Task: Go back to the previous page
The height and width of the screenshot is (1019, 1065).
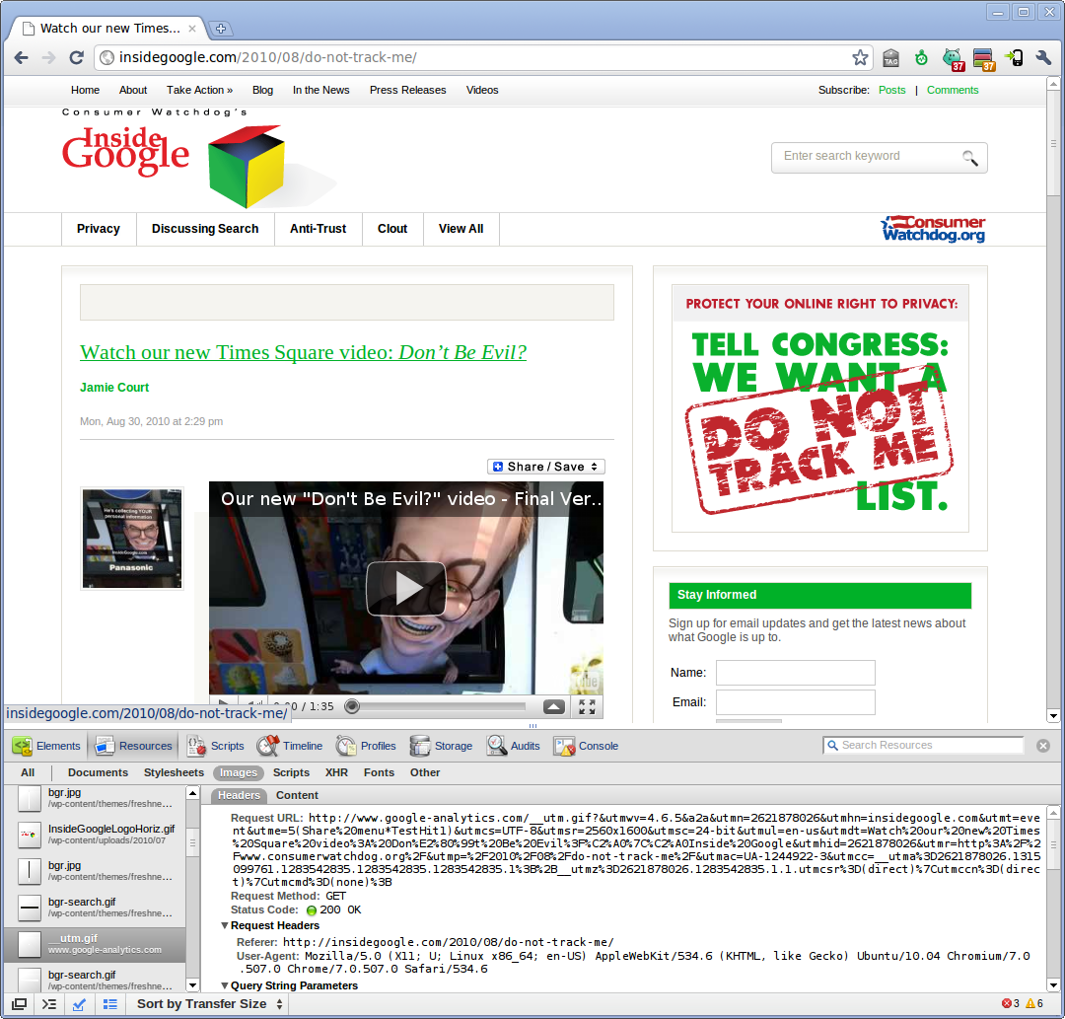Action: [21, 58]
